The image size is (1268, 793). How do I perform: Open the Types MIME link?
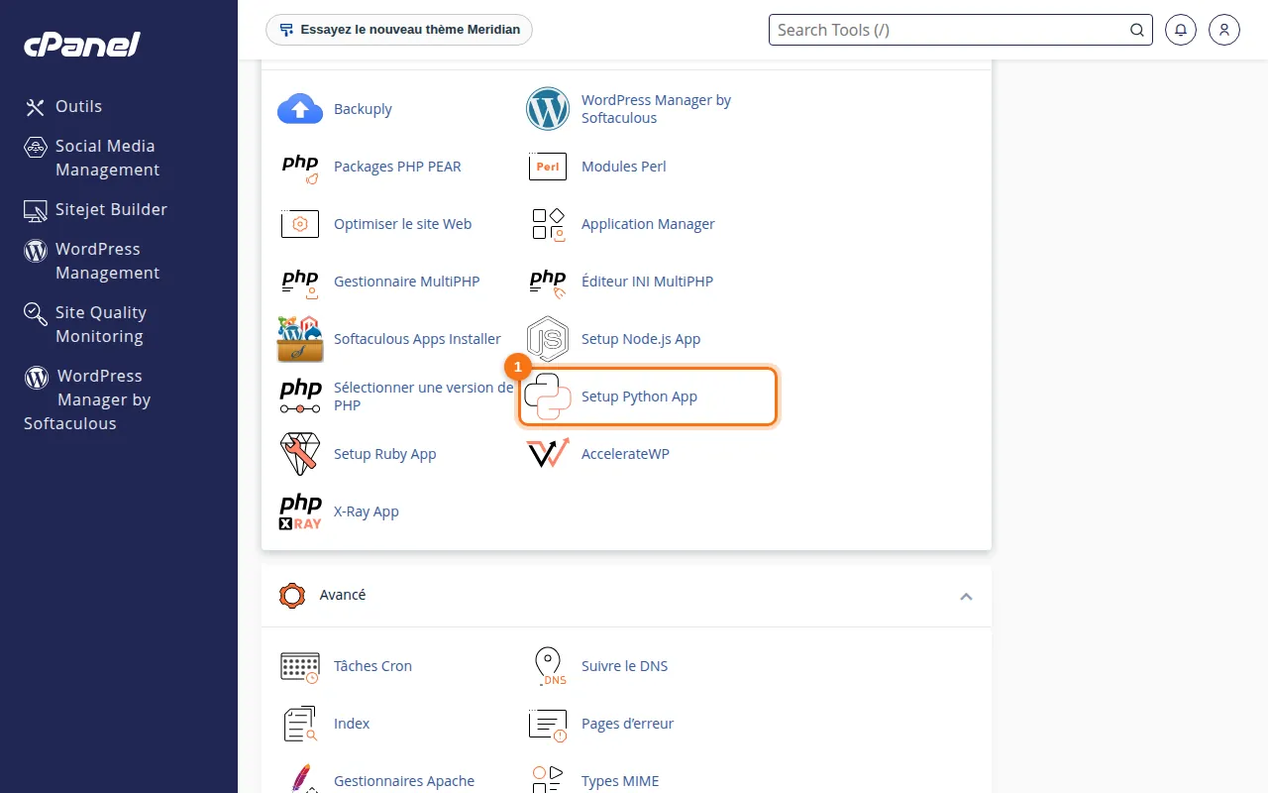(620, 781)
